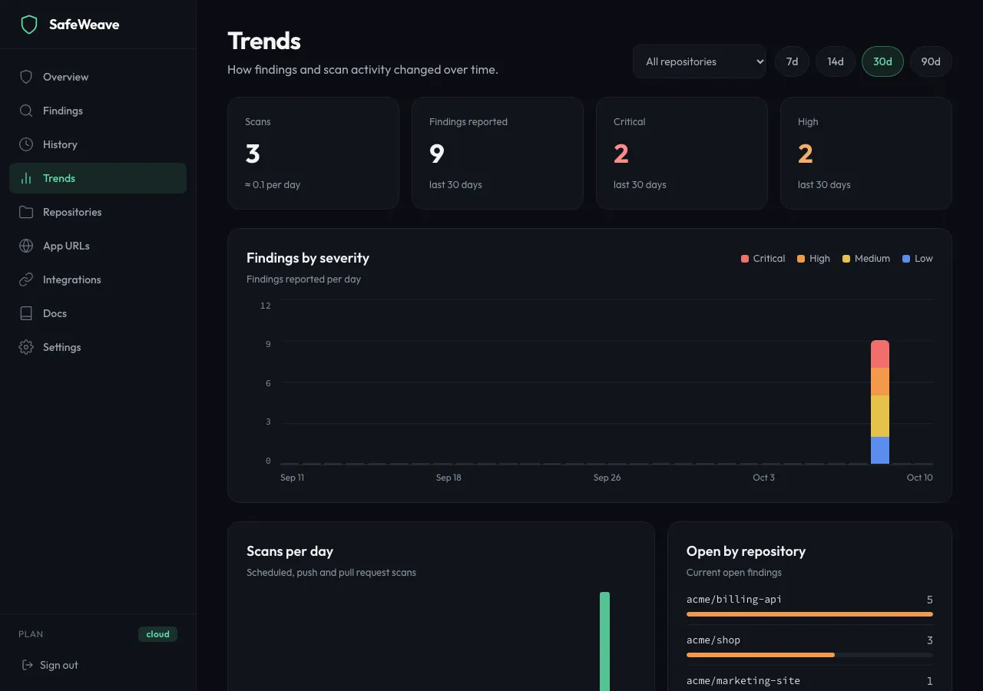
Task: Open the History menu item
Action: (x=98, y=144)
